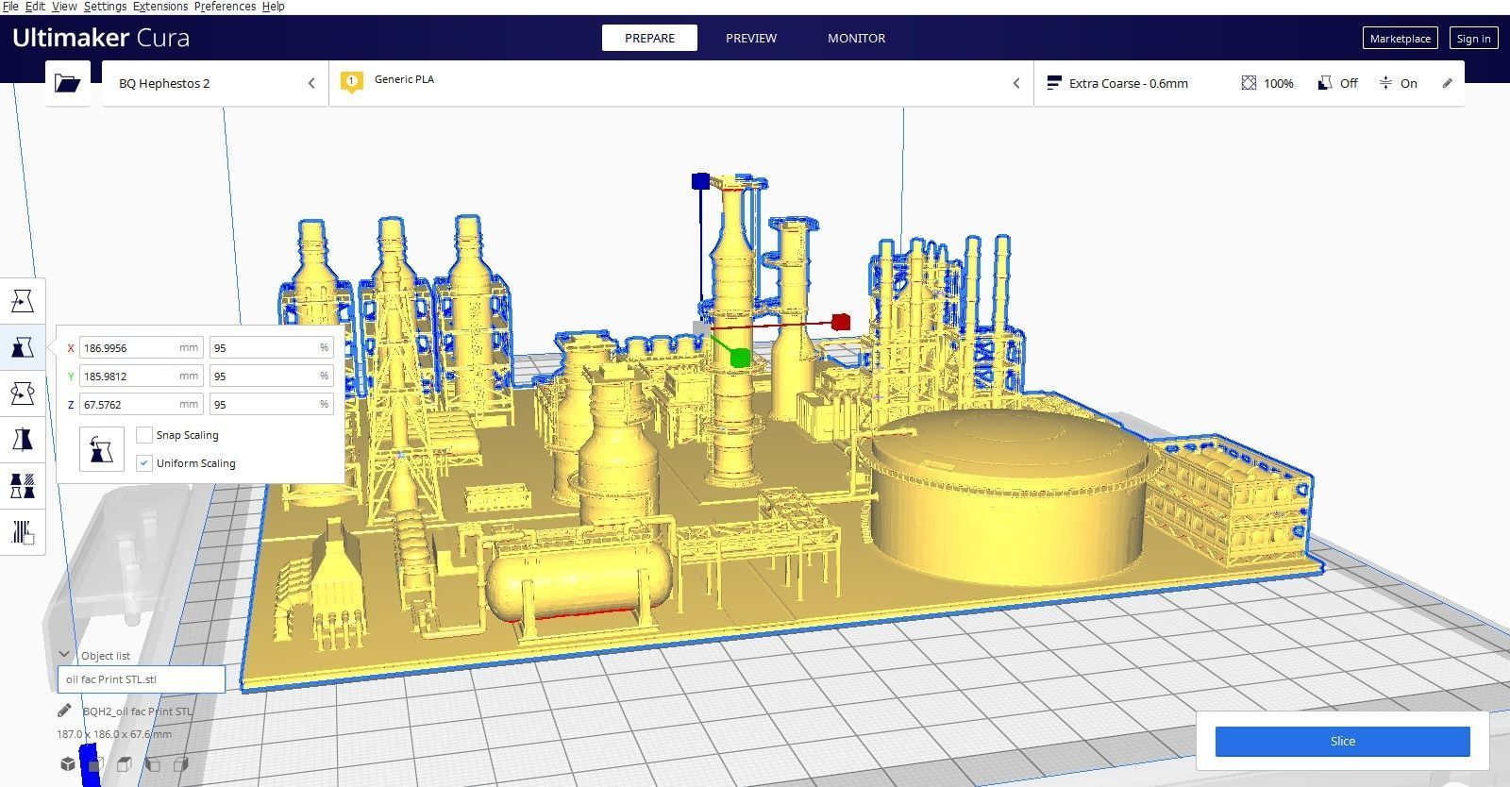Image resolution: width=1510 pixels, height=787 pixels.
Task: Open the Preferences menu
Action: (x=225, y=7)
